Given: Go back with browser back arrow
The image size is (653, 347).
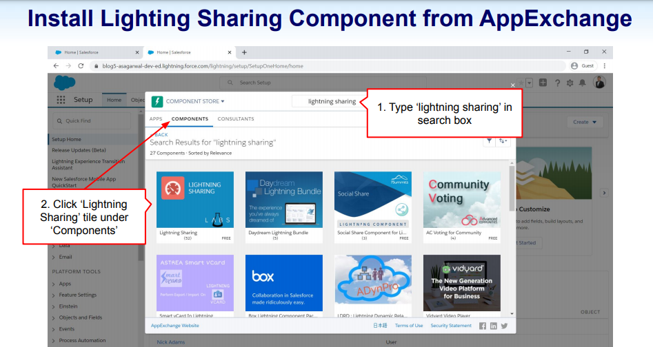Looking at the screenshot, I should [x=57, y=66].
